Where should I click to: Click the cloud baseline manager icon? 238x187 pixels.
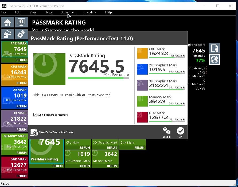(x=7, y=34)
